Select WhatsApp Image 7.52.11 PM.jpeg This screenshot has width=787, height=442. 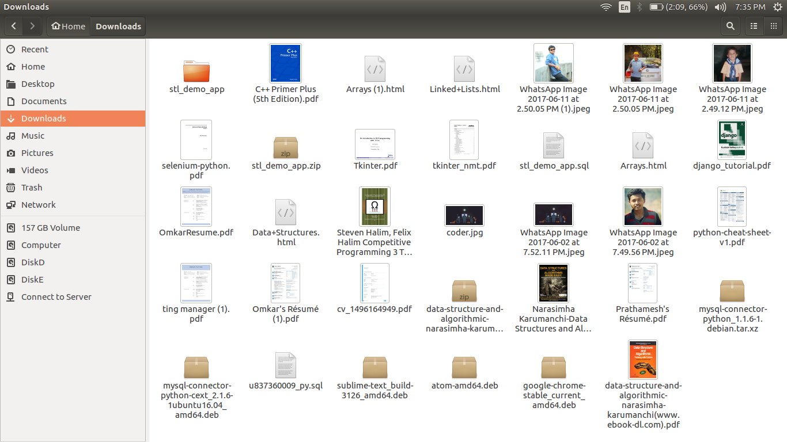click(554, 215)
